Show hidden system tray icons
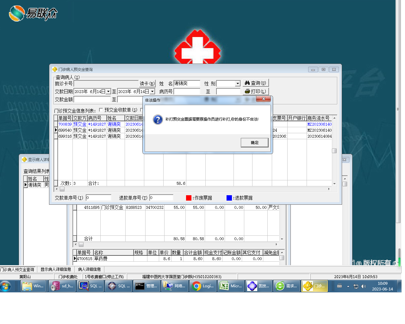Image resolution: width=405 pixels, height=324 pixels. (x=348, y=286)
